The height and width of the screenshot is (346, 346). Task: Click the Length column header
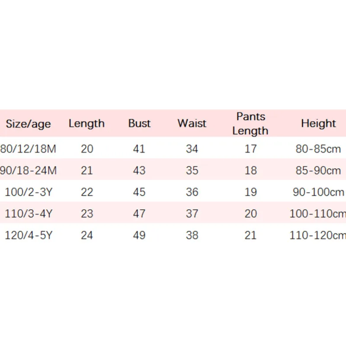tap(86, 123)
